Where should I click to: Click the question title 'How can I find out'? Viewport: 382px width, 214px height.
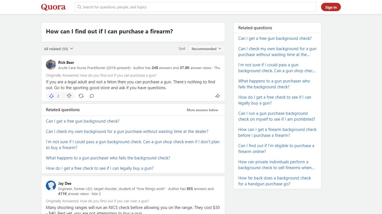(109, 31)
